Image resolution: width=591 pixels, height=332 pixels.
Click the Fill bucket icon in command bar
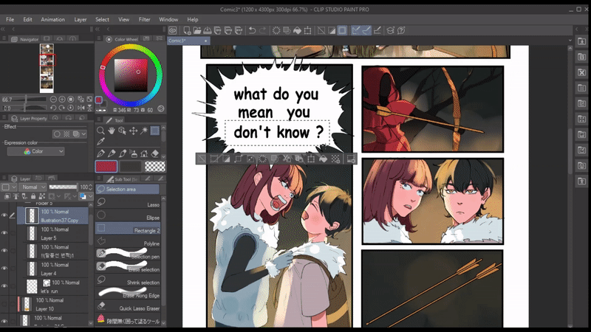(x=298, y=30)
